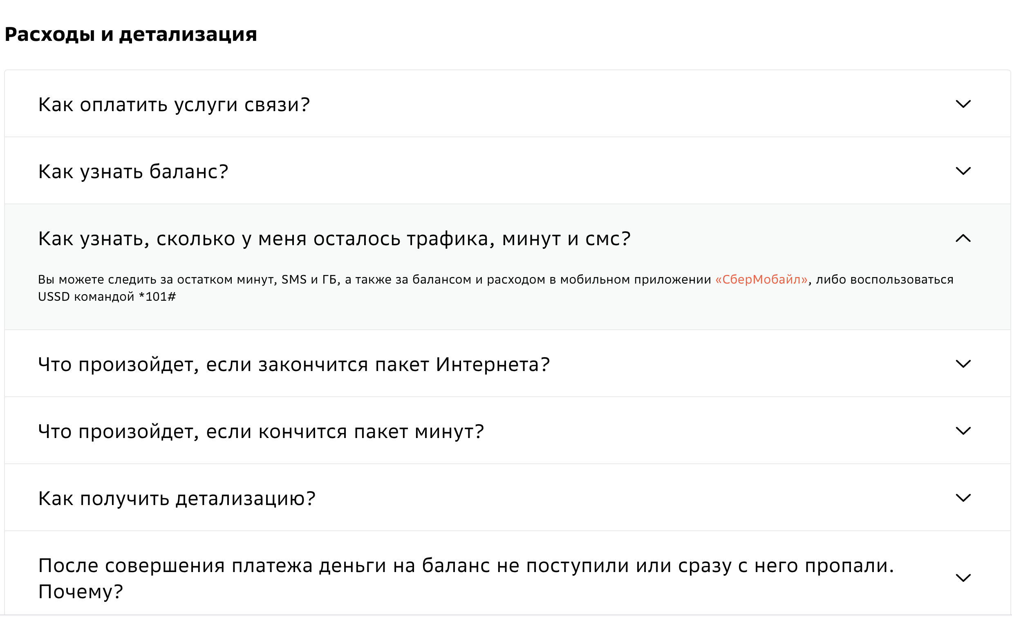Expand the chevron next to 'Как оплатить услуги связи?'
Screen dimensions: 1012x617
tap(963, 103)
